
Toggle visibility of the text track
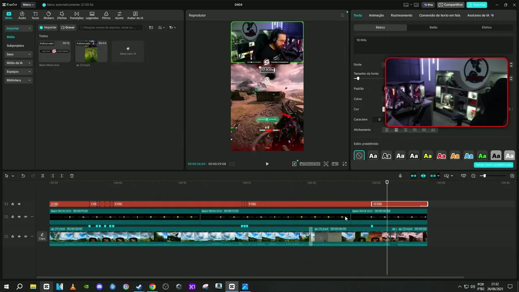(x=19, y=204)
